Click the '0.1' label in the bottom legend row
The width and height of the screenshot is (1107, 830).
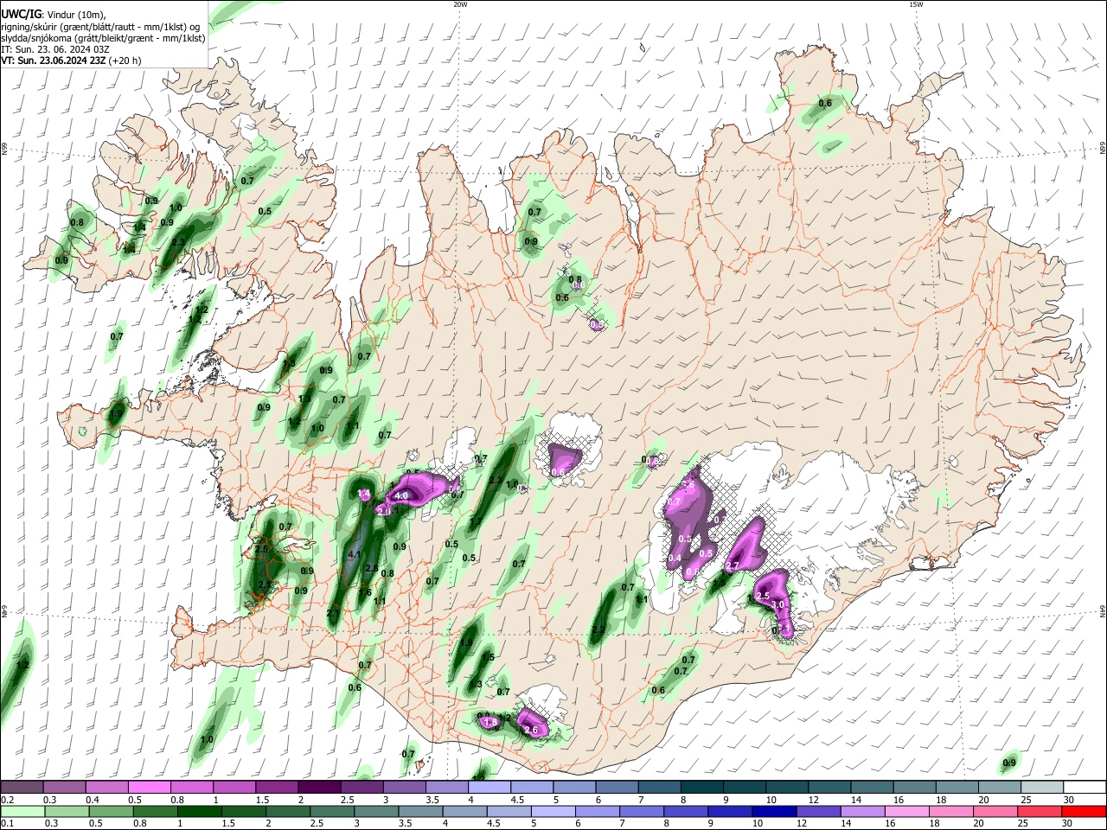pyautogui.click(x=8, y=824)
